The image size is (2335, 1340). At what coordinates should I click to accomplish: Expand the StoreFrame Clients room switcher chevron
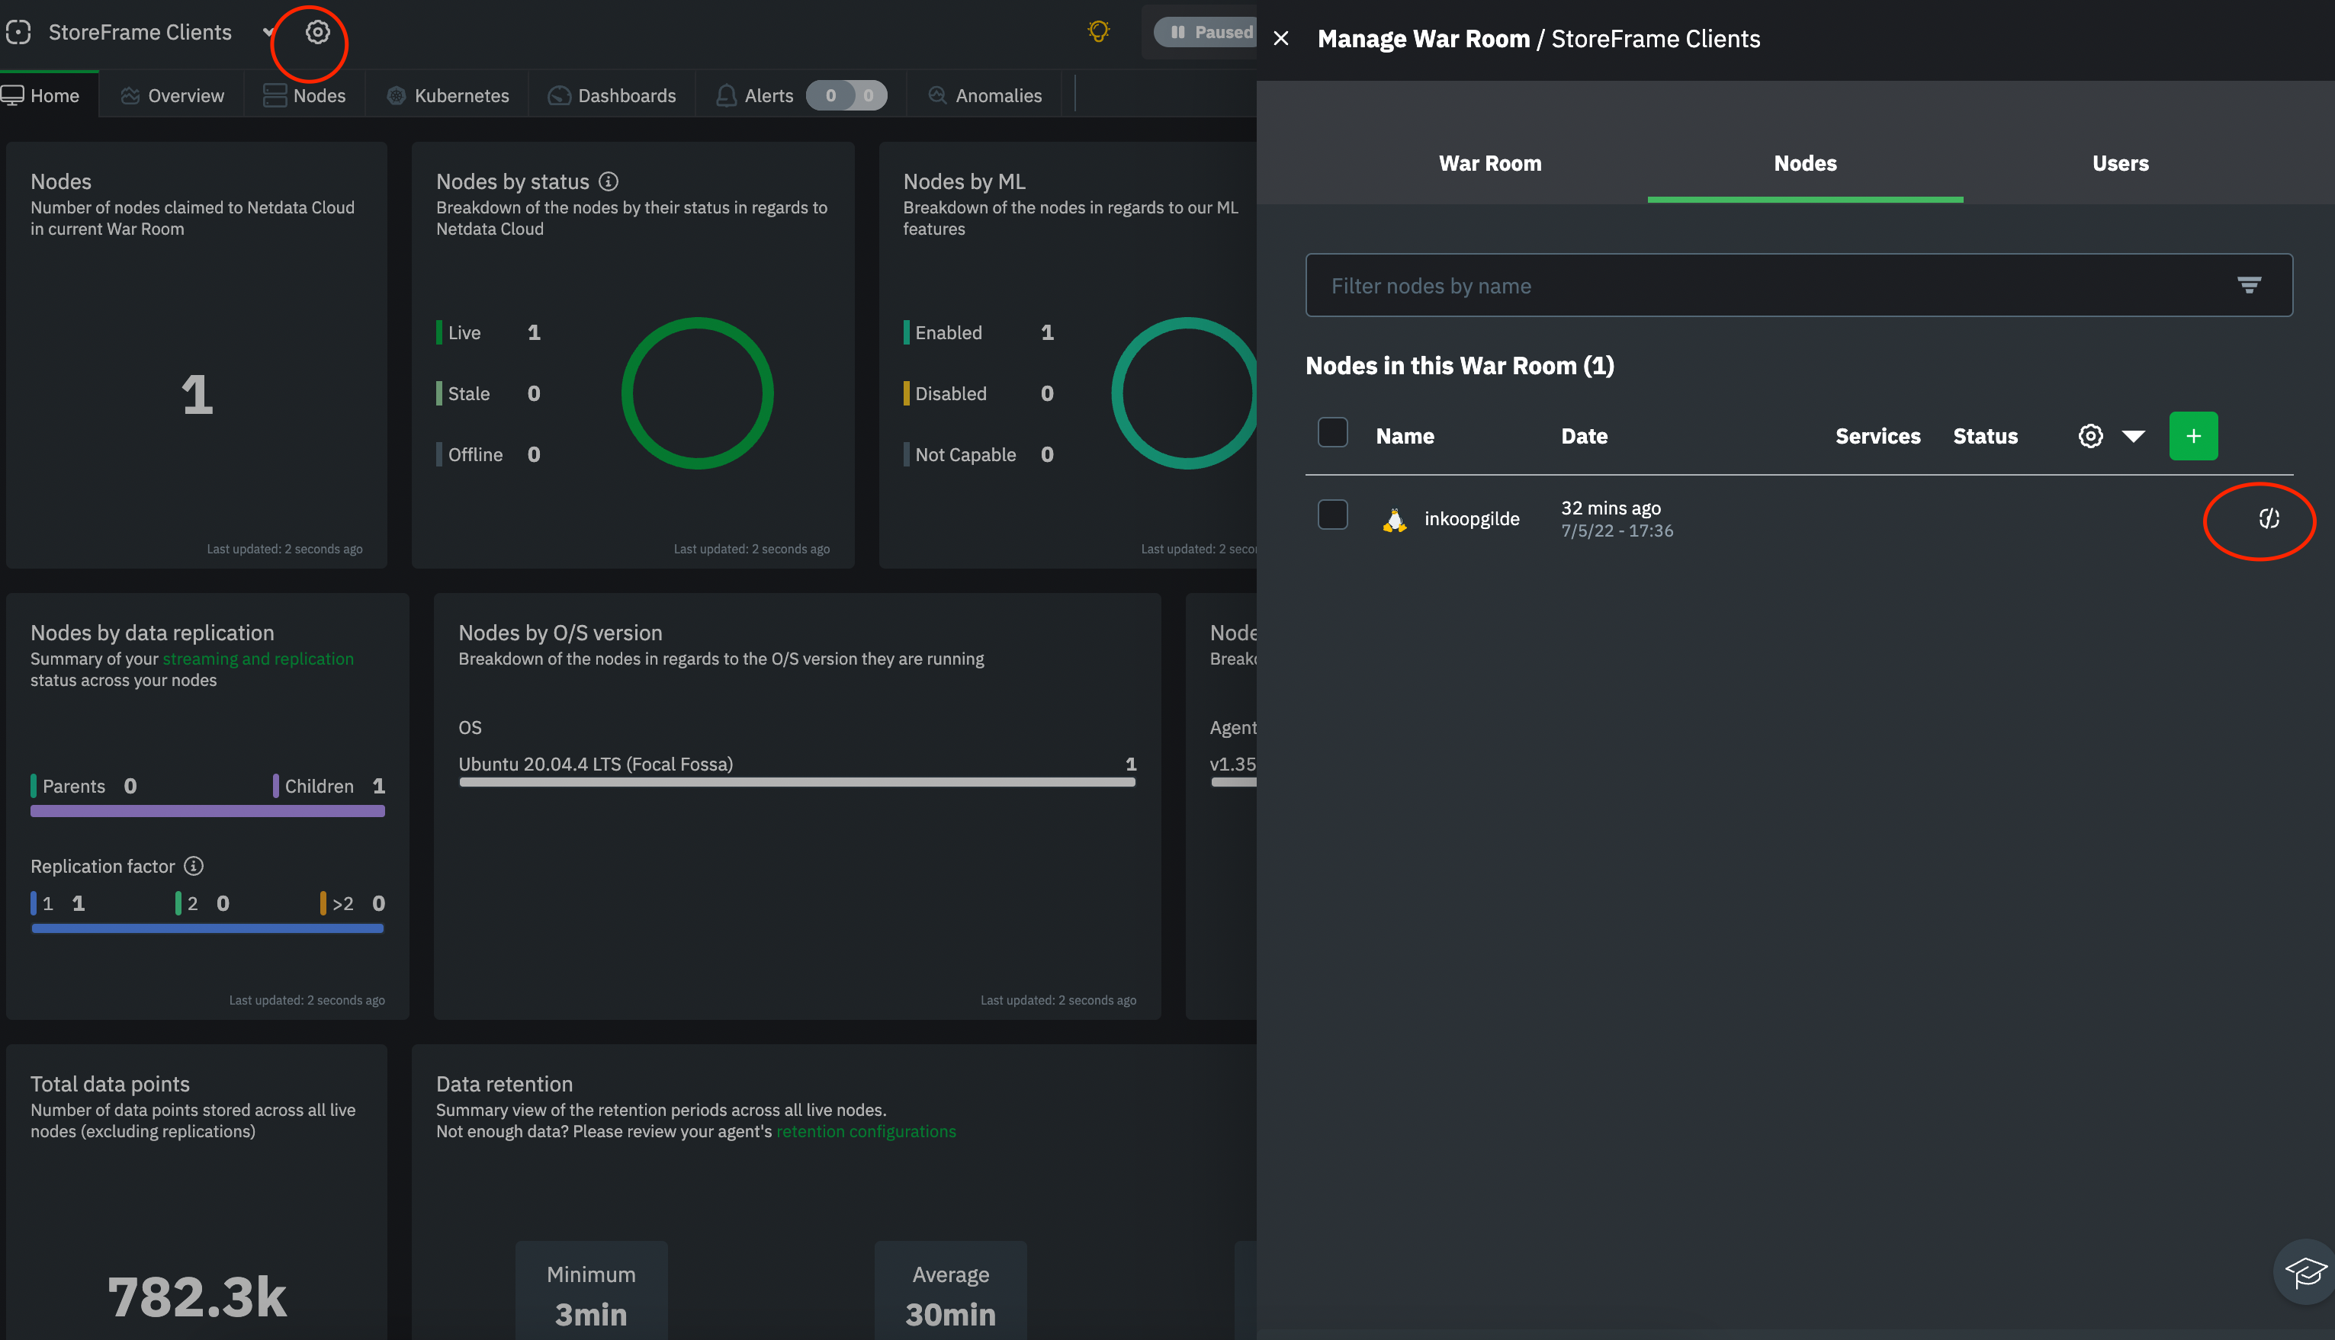click(x=269, y=31)
